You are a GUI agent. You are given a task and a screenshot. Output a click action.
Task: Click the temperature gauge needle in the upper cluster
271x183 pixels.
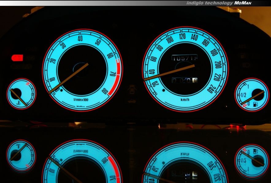click(x=19, y=98)
